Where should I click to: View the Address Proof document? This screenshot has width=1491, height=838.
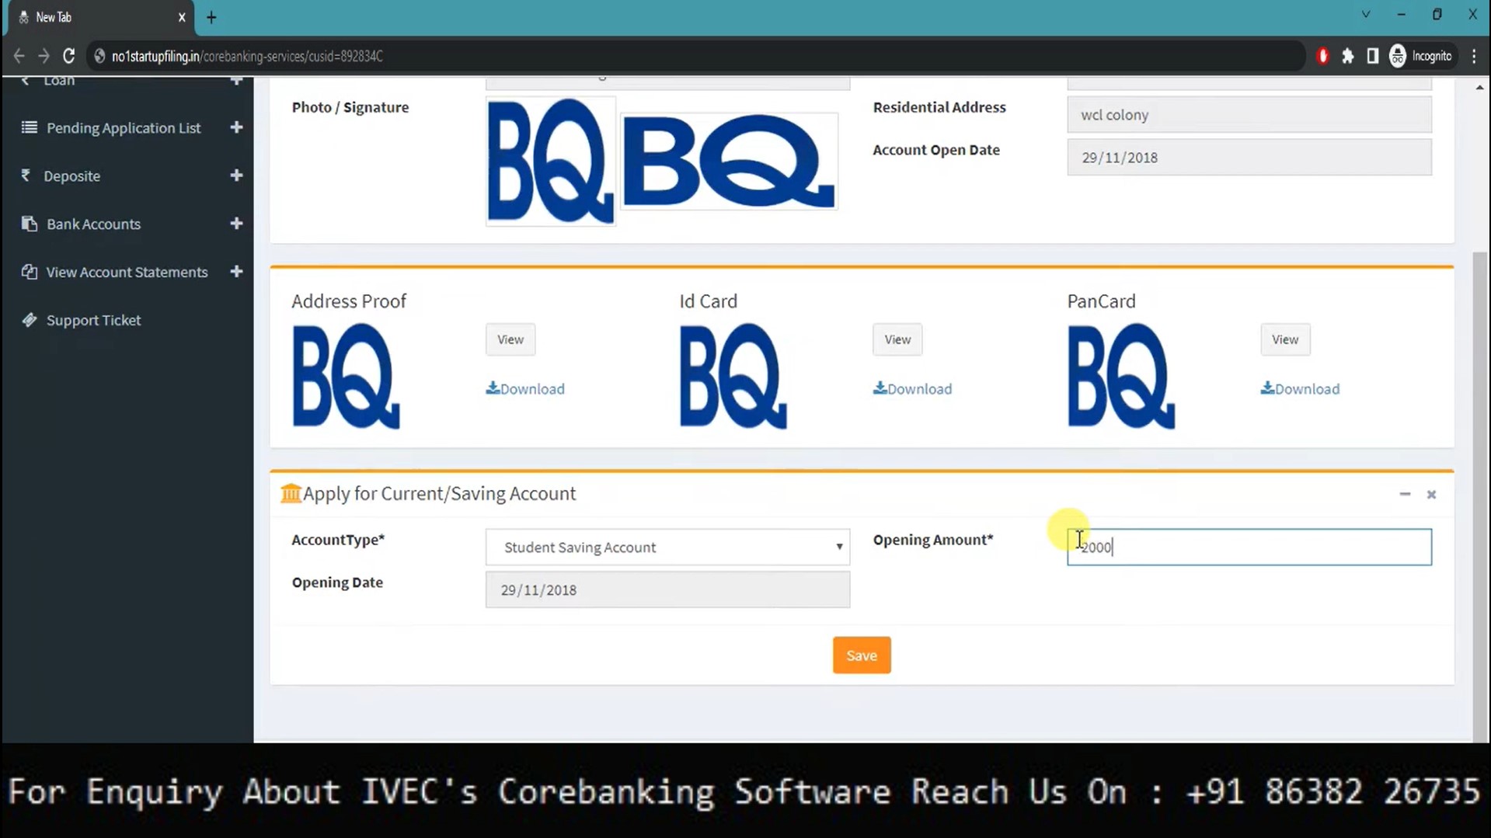coord(510,339)
